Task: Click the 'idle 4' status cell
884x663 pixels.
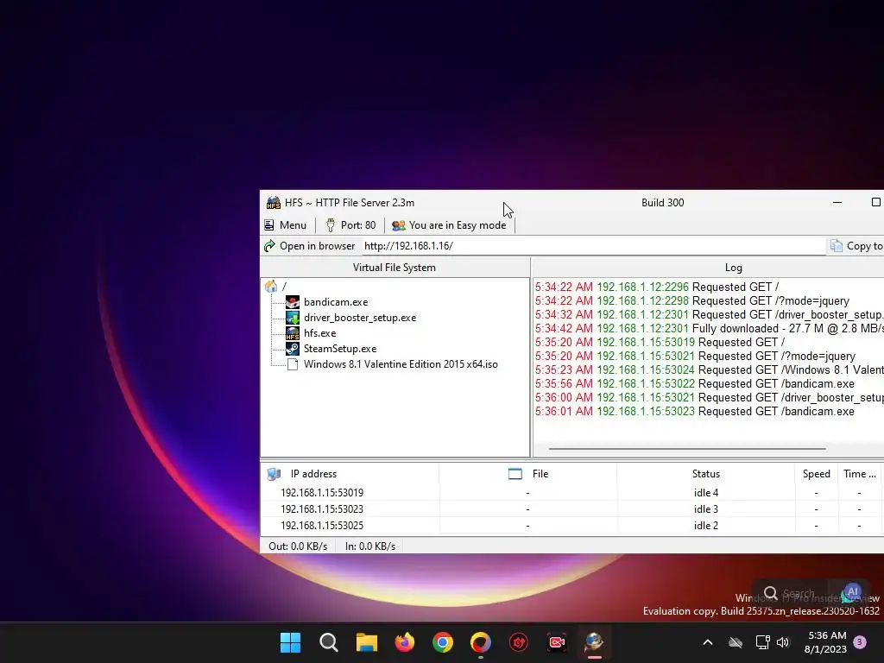Action: [706, 493]
